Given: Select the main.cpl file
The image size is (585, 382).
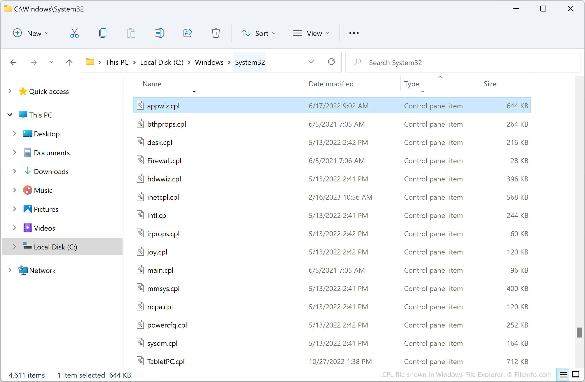Looking at the screenshot, I should tap(332, 270).
